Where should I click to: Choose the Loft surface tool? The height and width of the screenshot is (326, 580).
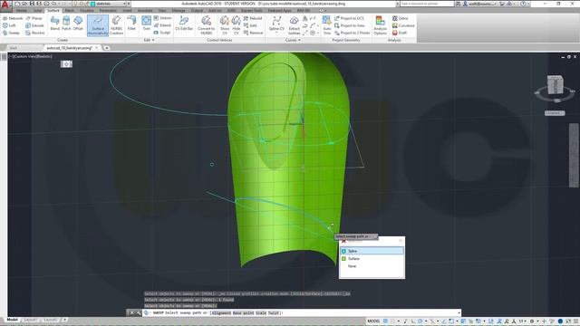pyautogui.click(x=10, y=25)
